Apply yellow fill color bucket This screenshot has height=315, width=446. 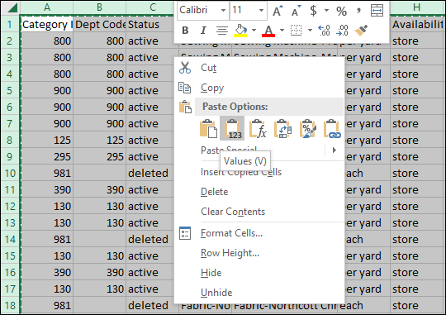coord(240,30)
